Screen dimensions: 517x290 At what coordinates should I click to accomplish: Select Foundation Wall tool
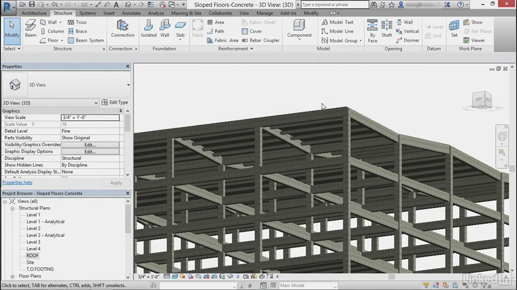click(x=164, y=28)
